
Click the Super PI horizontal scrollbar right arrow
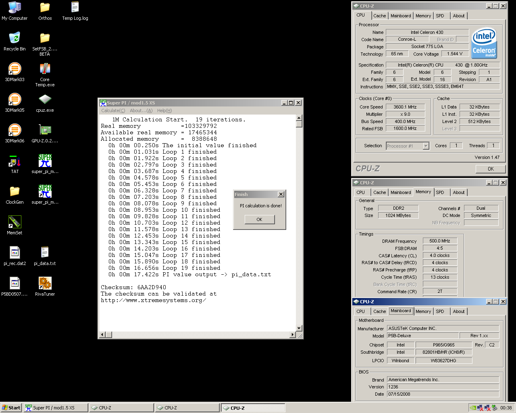[293, 335]
